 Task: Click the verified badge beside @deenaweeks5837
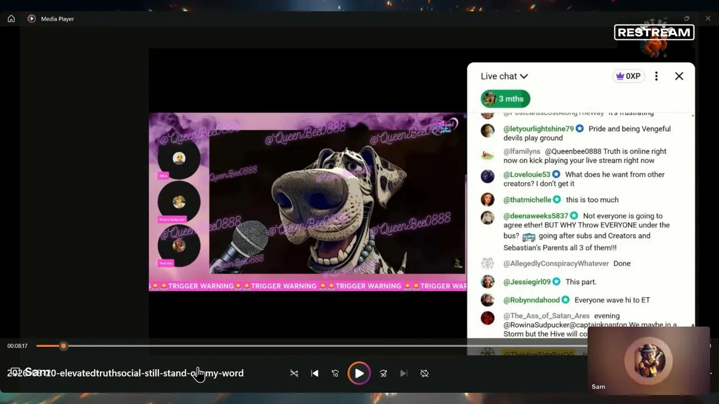pyautogui.click(x=574, y=216)
